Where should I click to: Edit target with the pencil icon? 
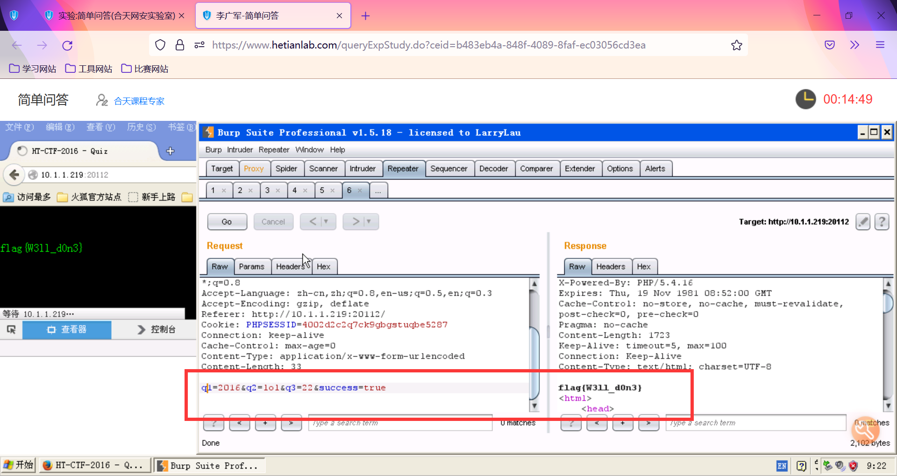[863, 222]
